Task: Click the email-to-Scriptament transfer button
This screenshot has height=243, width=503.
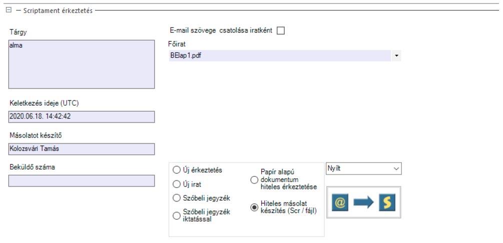Action: point(364,202)
